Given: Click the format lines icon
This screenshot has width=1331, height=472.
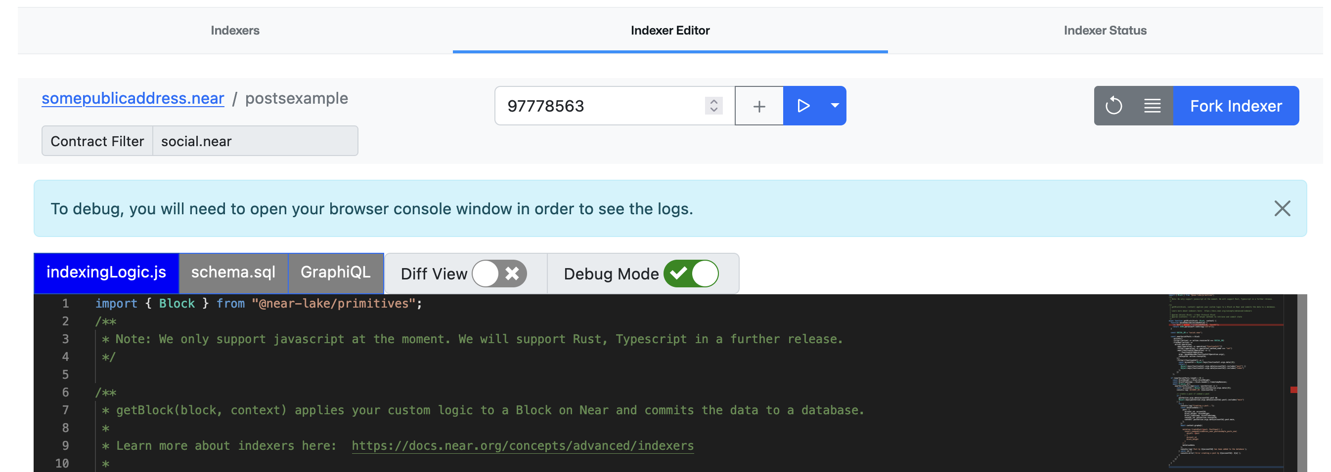Looking at the screenshot, I should pos(1152,106).
